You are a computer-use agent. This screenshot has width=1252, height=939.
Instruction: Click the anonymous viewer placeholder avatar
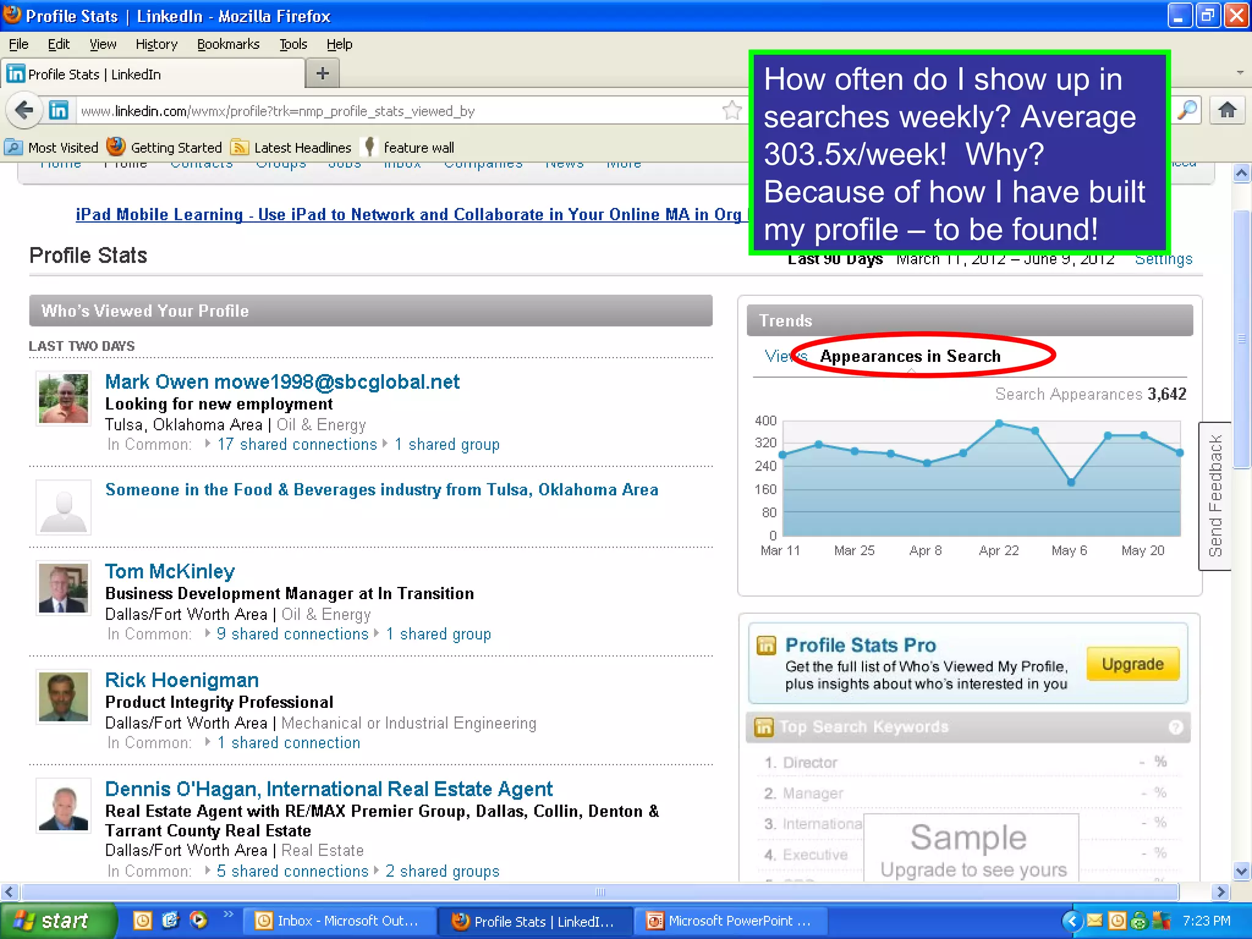tap(64, 507)
